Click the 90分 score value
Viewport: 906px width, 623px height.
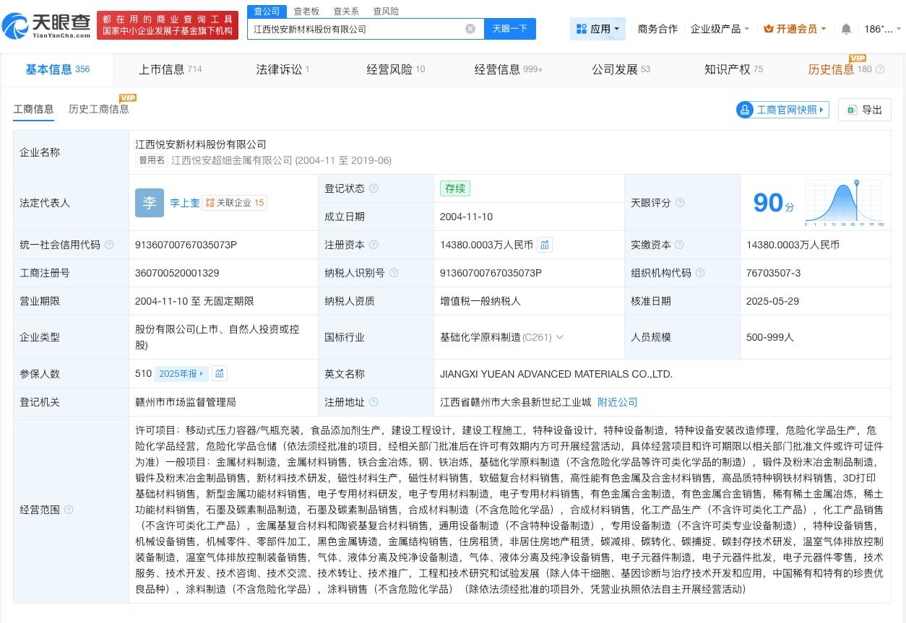pyautogui.click(x=773, y=203)
